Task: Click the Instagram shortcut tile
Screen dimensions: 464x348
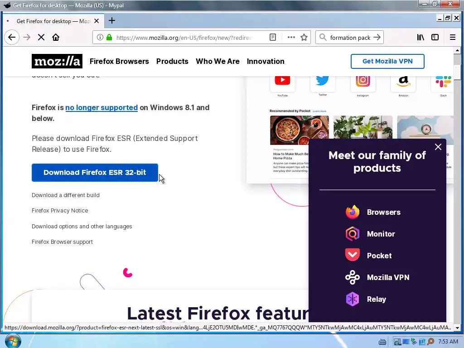Action: click(363, 84)
